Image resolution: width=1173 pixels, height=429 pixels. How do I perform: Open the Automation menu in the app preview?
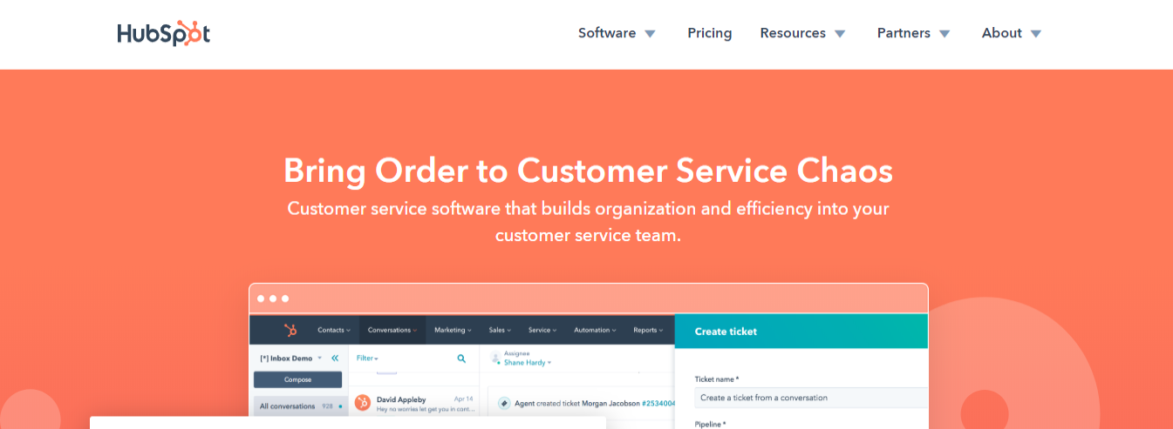pos(595,330)
